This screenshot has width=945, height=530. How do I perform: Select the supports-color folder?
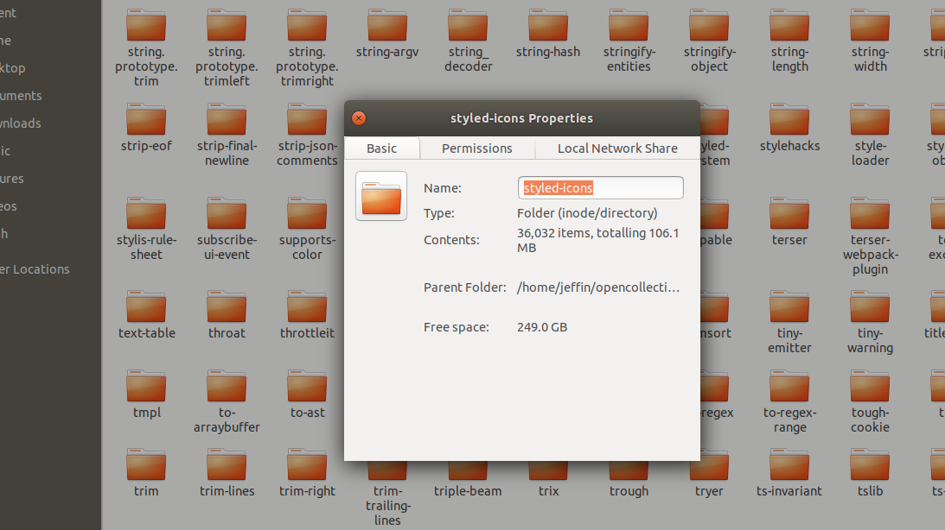click(307, 229)
